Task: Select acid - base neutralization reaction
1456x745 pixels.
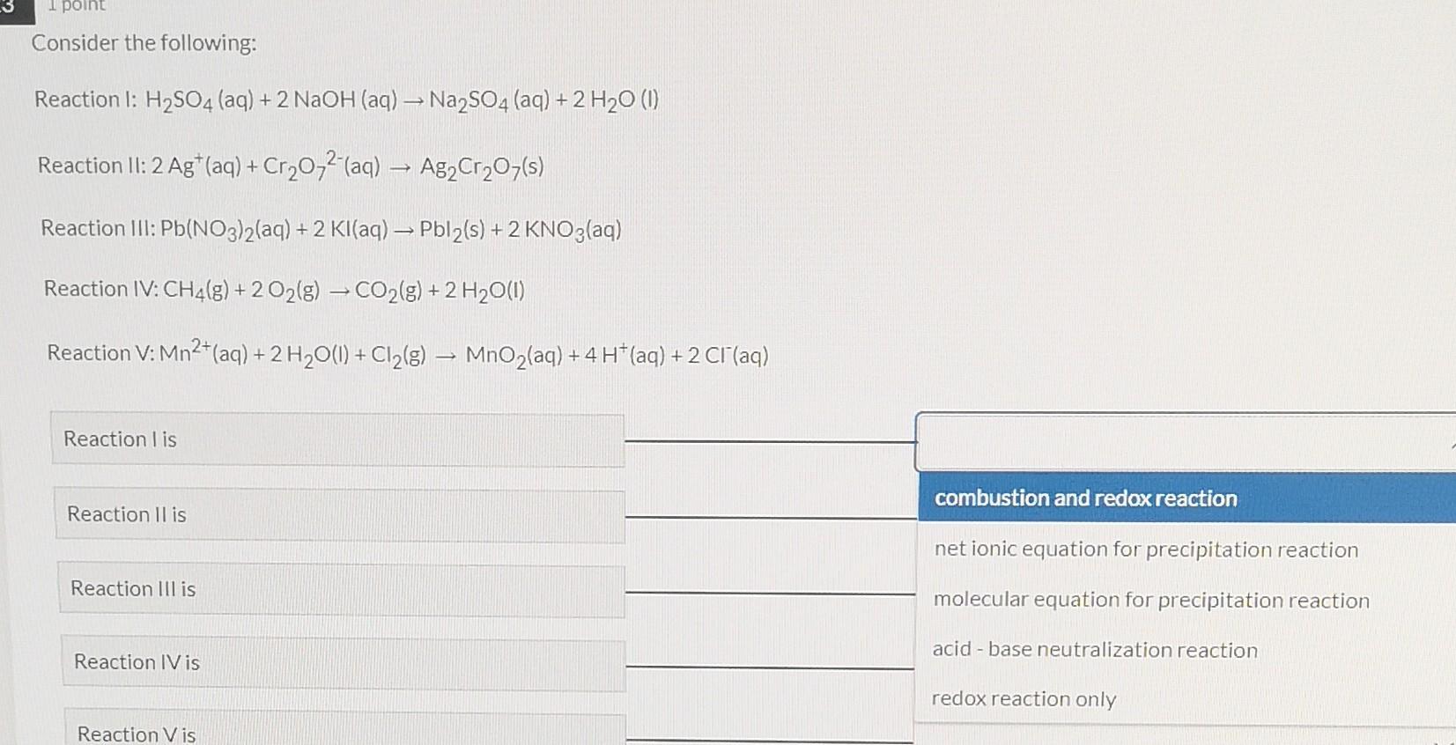Action: point(1095,650)
